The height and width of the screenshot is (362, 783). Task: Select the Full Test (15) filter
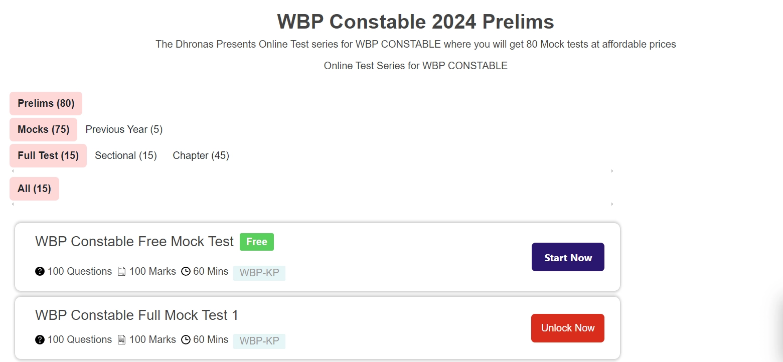(48, 155)
